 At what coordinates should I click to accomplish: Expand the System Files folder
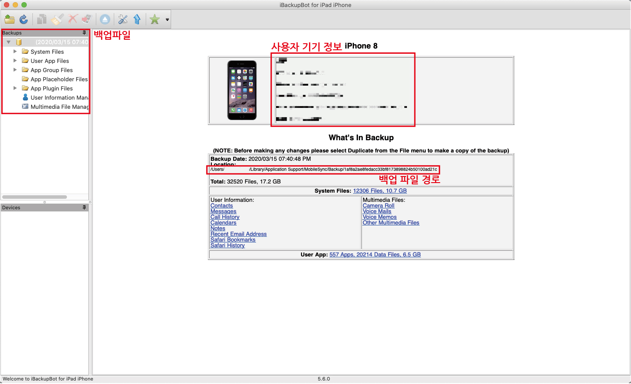tap(15, 52)
